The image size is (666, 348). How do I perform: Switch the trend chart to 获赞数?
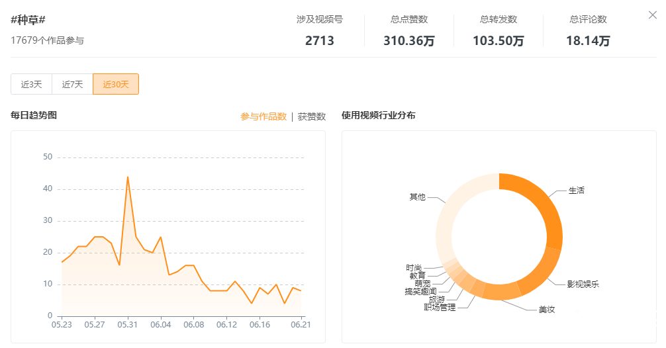(312, 116)
